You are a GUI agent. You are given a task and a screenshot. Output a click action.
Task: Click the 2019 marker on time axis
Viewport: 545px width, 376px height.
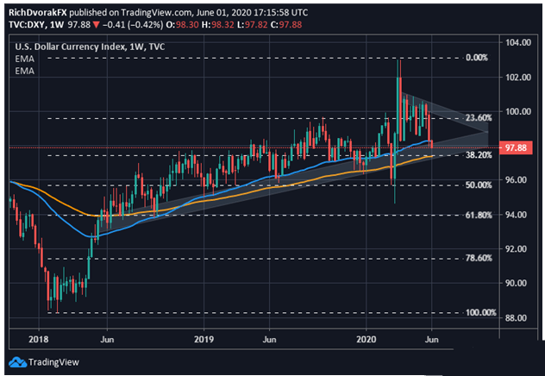pyautogui.click(x=204, y=339)
